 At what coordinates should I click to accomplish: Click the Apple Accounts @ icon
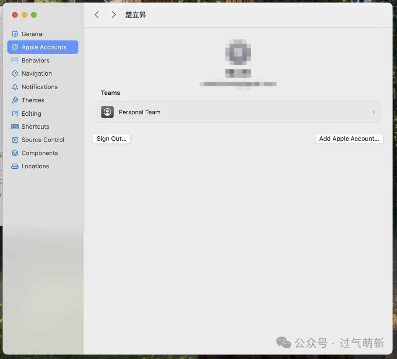pyautogui.click(x=15, y=47)
